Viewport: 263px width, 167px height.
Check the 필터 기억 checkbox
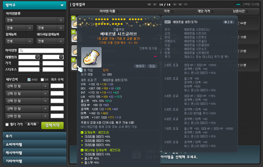(7, 124)
